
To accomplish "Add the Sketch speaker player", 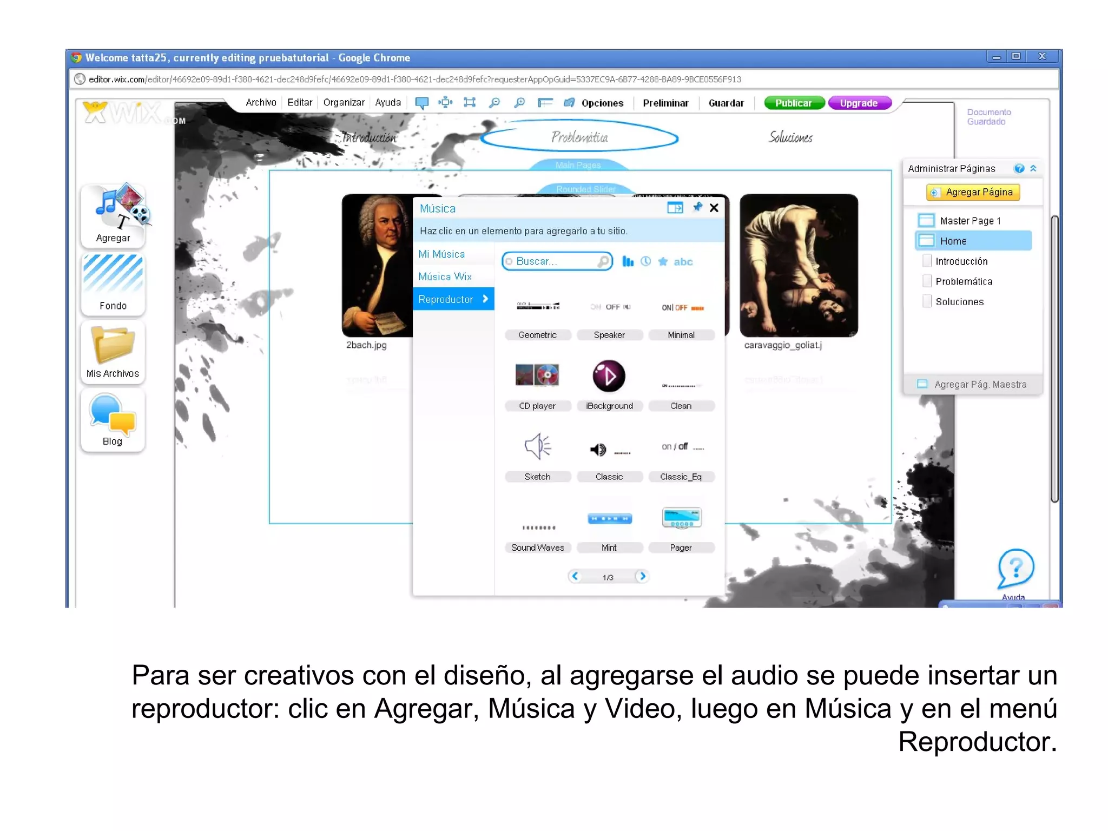I will [538, 457].
